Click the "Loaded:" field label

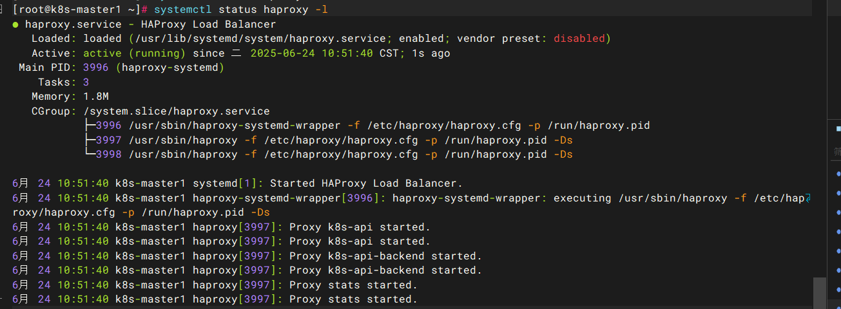click(x=54, y=39)
